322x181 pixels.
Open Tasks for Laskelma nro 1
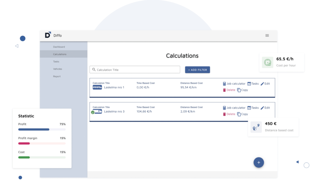(253, 84)
